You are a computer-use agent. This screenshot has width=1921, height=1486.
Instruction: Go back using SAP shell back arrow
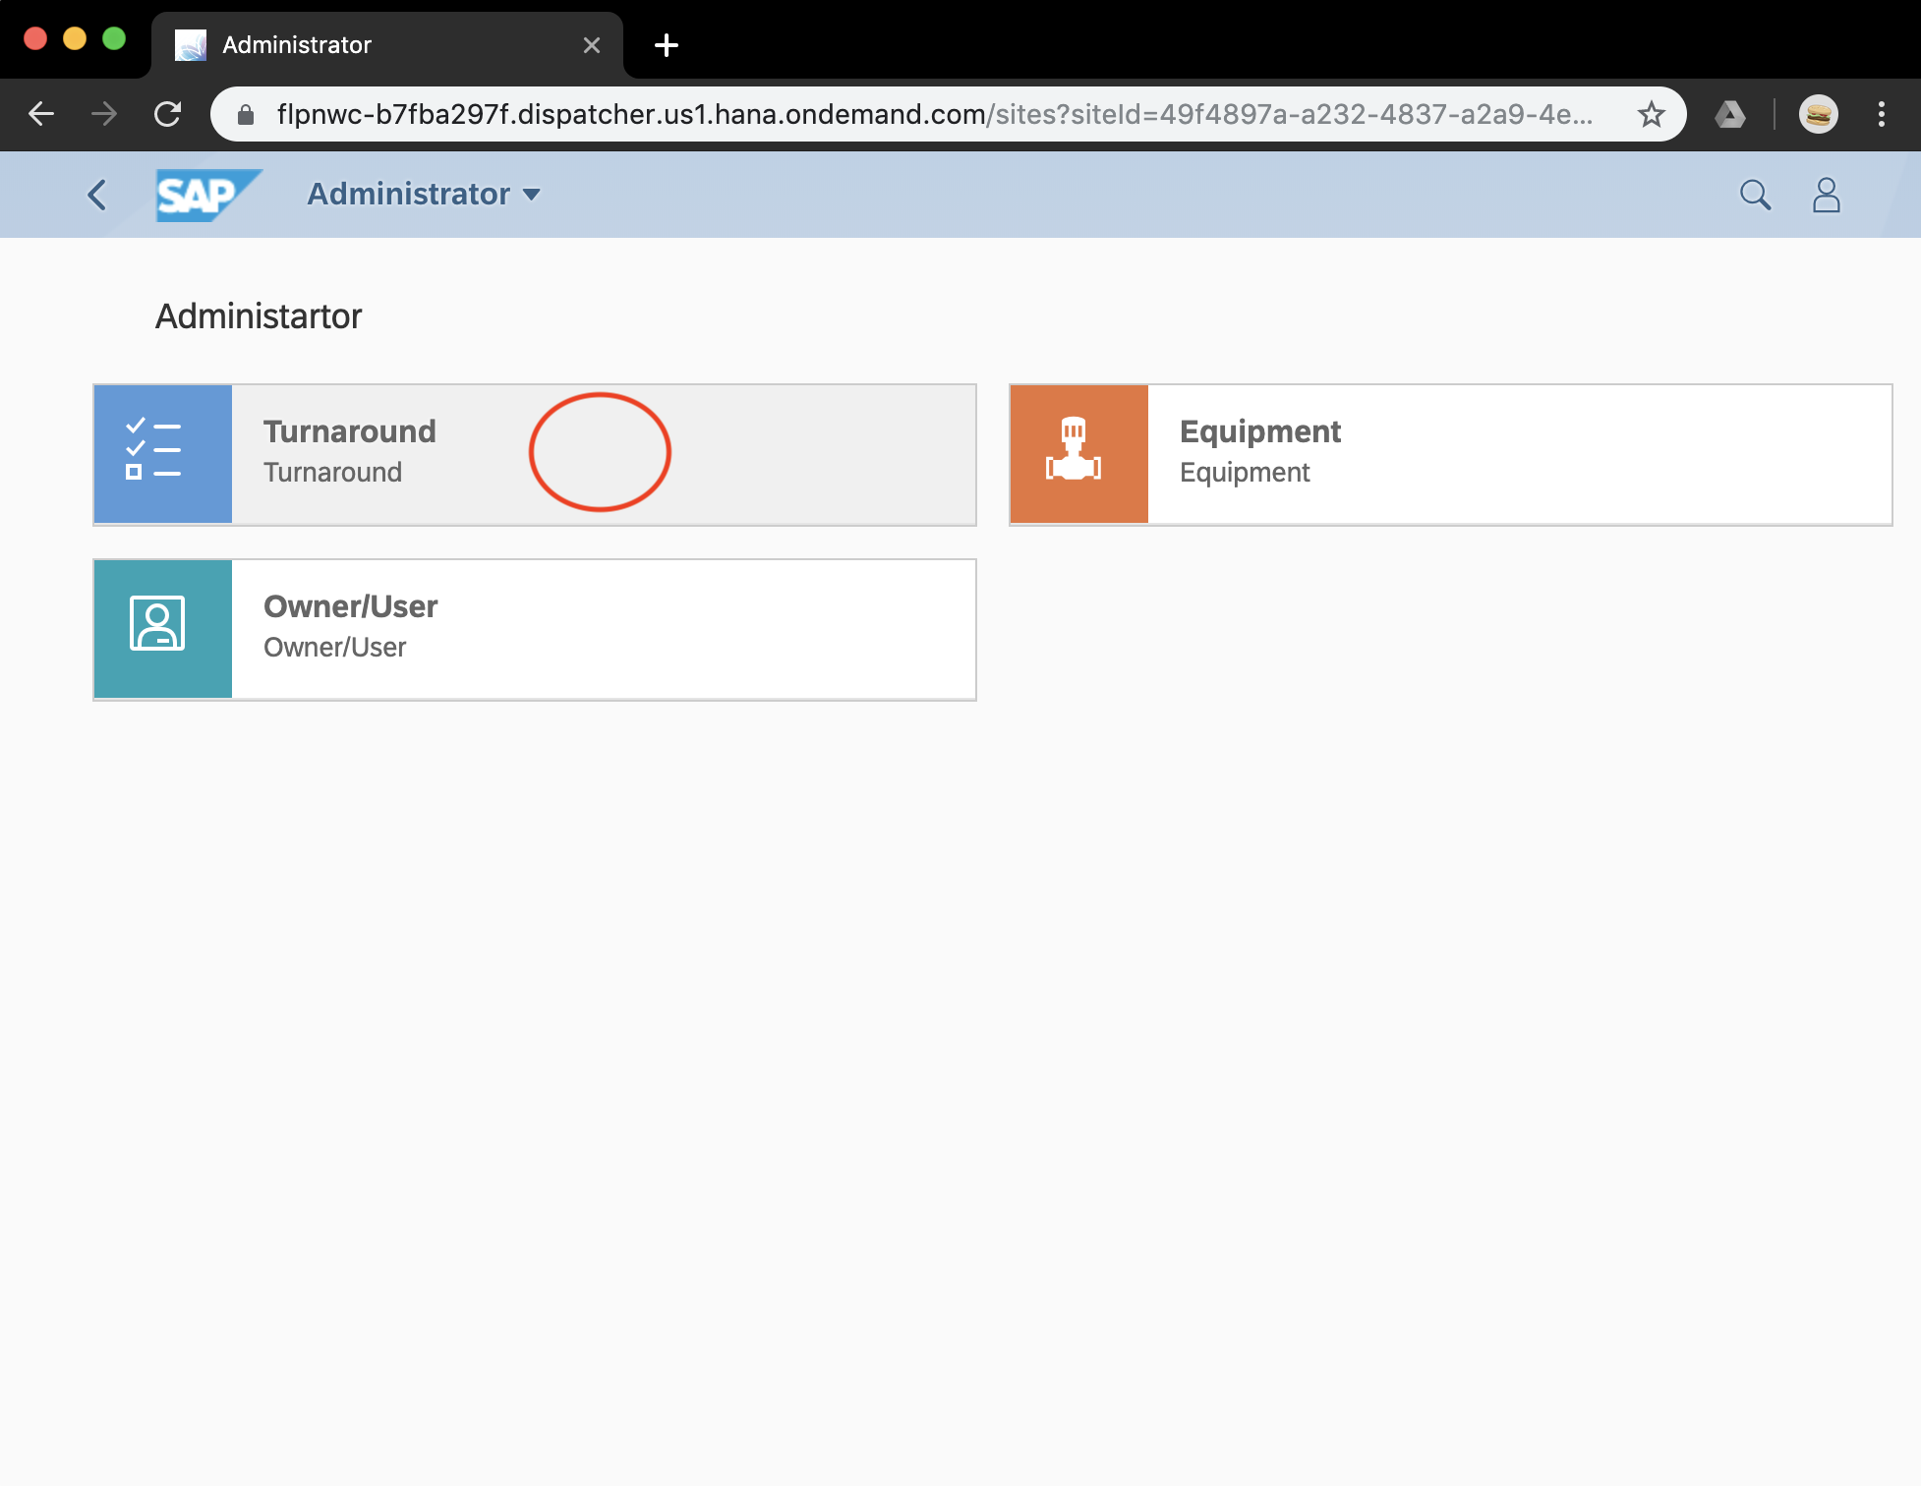[96, 195]
